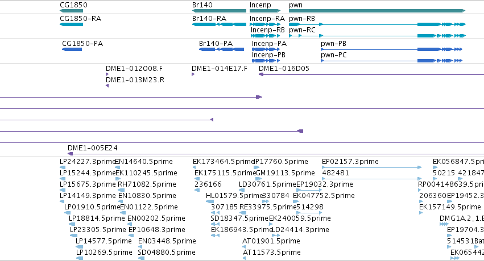
Task: Open EST EN03448.5prime
Action: point(167,241)
